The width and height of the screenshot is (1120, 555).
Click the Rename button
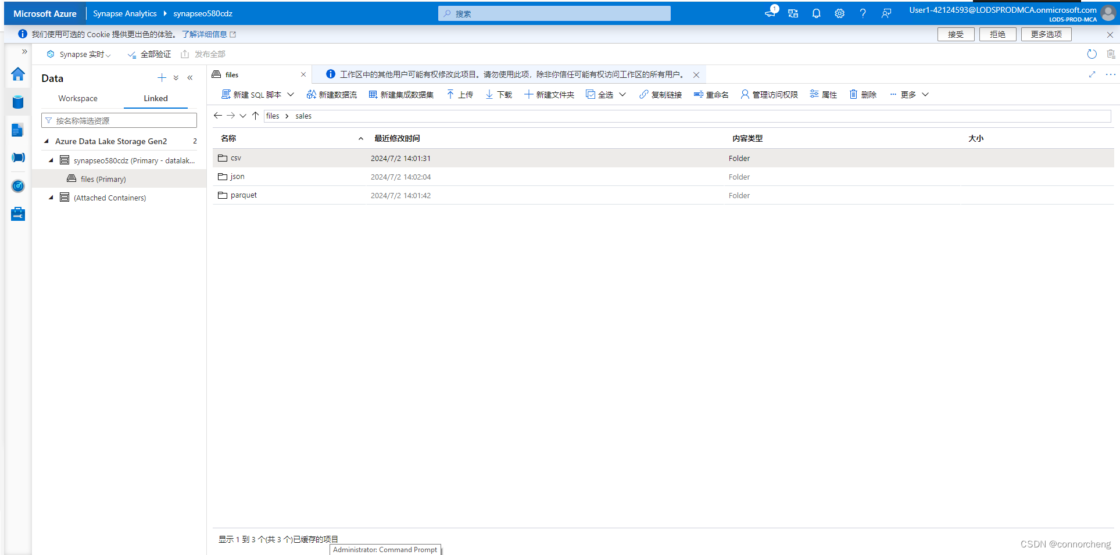[711, 95]
